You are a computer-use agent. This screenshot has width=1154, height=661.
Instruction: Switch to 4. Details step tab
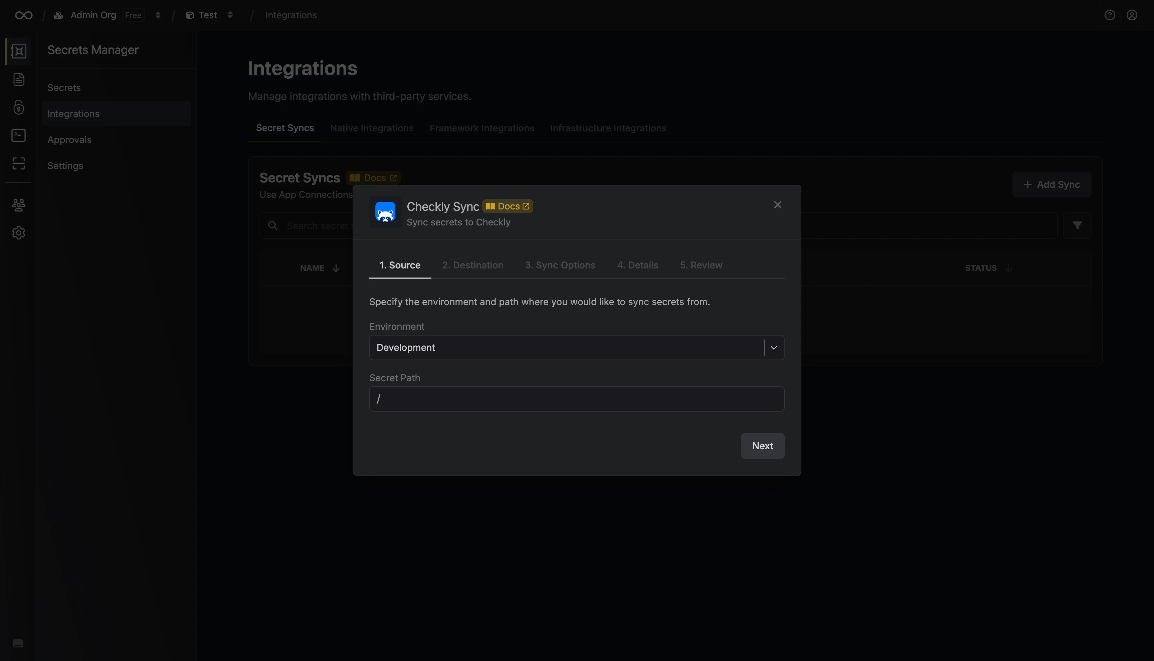637,265
